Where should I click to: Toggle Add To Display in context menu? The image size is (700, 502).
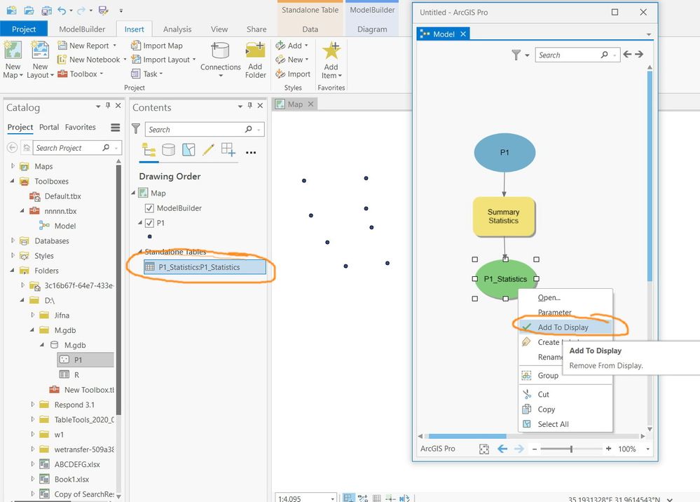pyautogui.click(x=565, y=327)
